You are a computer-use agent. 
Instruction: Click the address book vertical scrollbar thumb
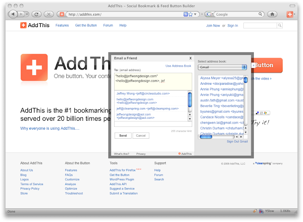pyautogui.click(x=246, y=80)
